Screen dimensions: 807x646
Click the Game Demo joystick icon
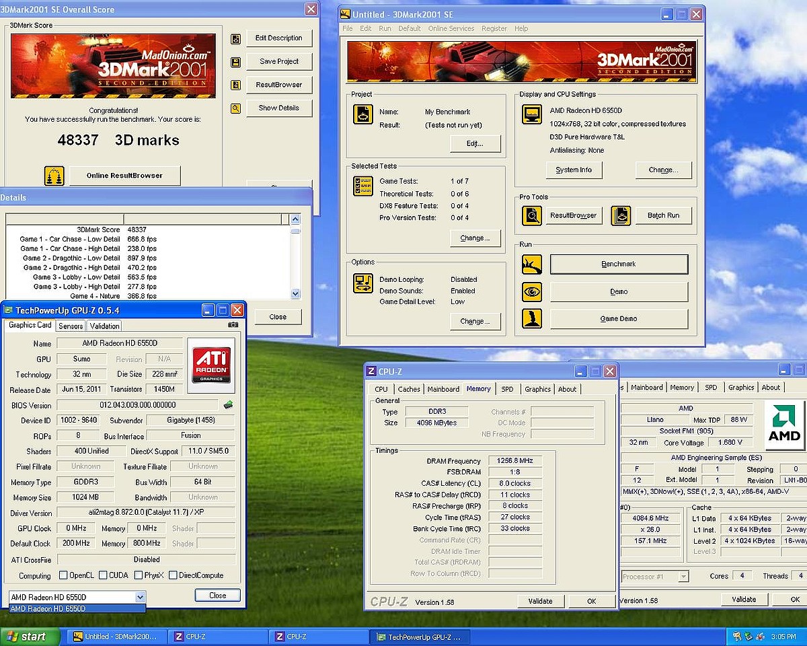tap(532, 318)
